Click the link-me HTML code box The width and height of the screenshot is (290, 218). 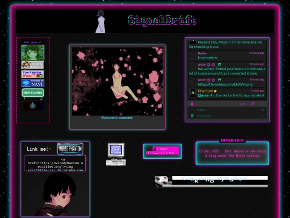click(x=55, y=163)
